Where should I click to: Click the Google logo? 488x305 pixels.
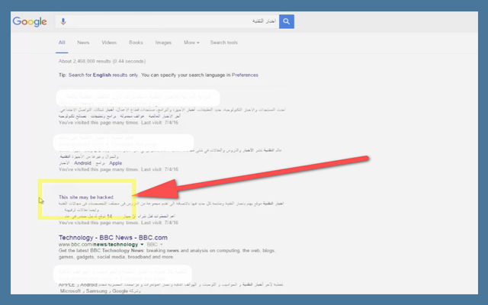(30, 21)
